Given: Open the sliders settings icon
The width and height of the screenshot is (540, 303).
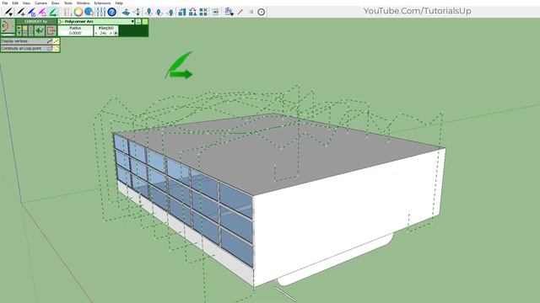Looking at the screenshot, I should click(x=100, y=12).
